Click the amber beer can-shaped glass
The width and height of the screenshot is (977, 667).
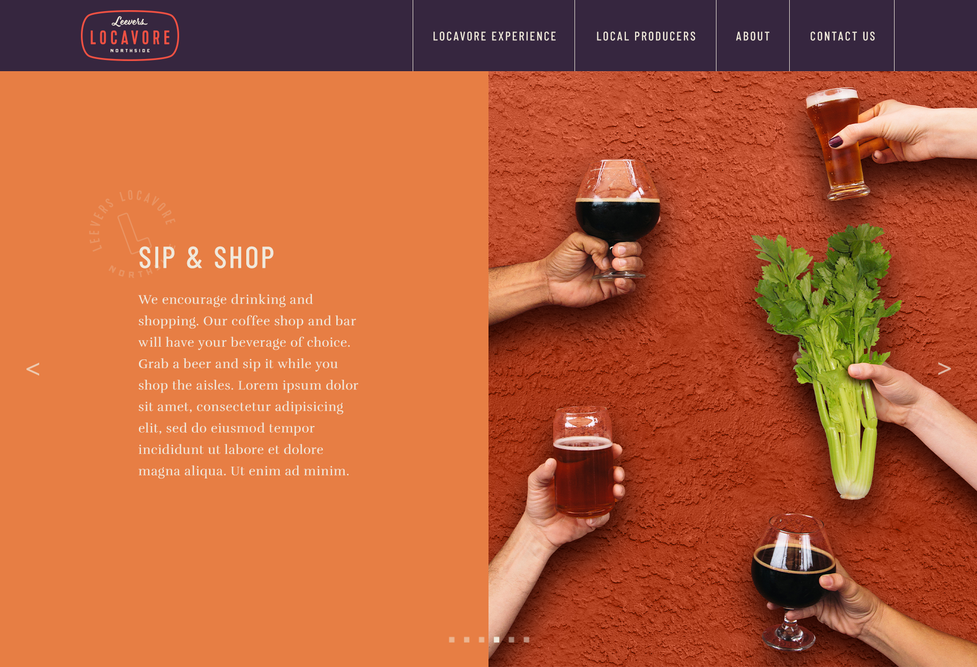click(x=584, y=462)
